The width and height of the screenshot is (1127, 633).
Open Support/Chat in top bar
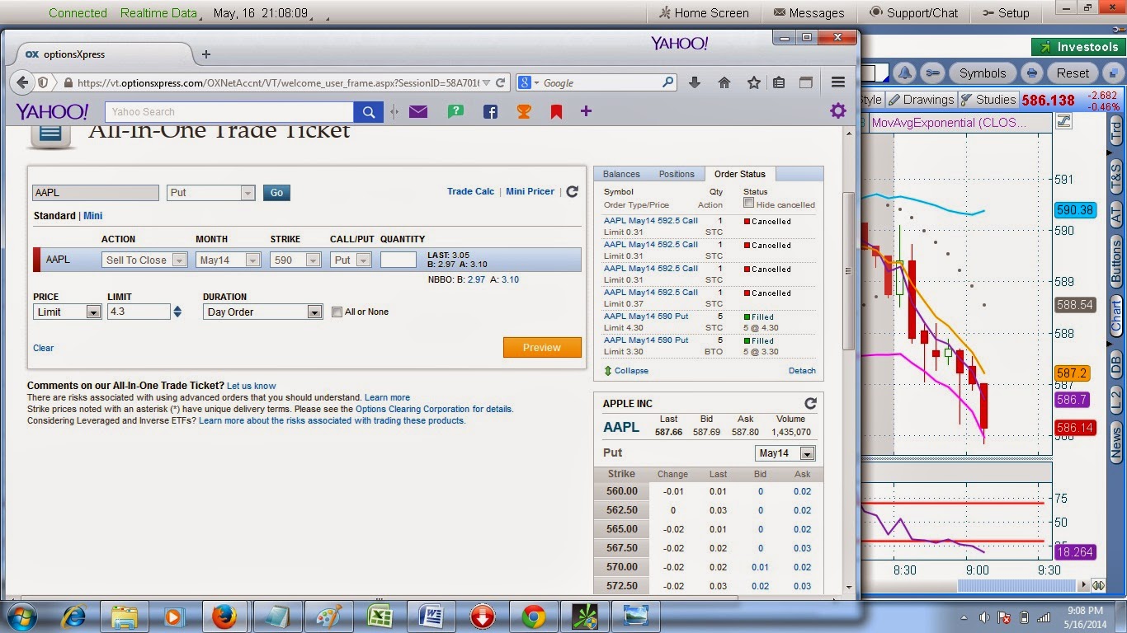click(913, 13)
